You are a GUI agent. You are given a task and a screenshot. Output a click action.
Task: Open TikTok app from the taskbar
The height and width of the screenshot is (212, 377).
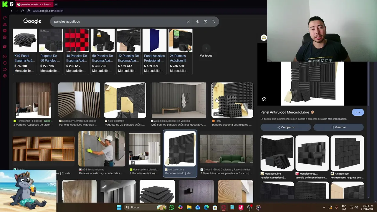point(241,207)
